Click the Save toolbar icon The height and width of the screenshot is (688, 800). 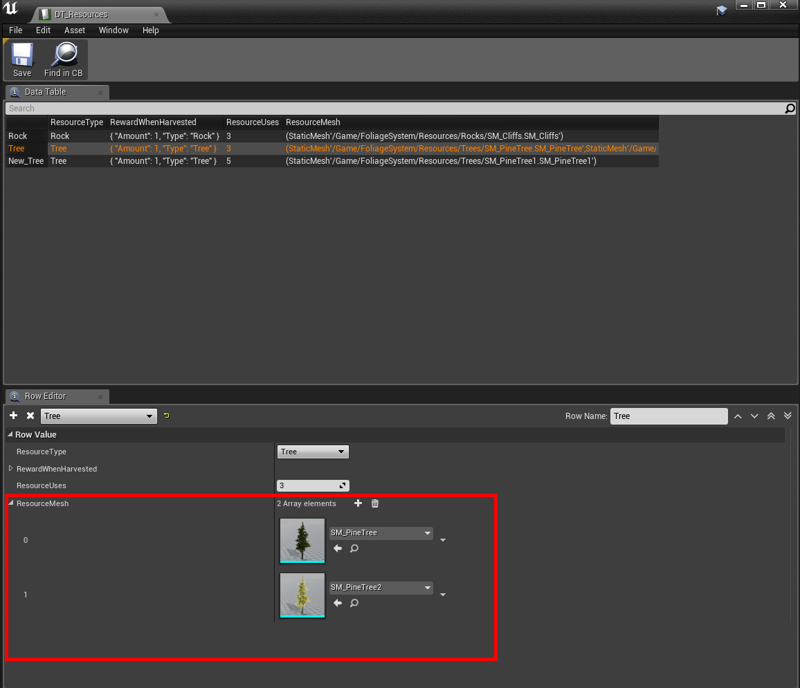coord(22,59)
